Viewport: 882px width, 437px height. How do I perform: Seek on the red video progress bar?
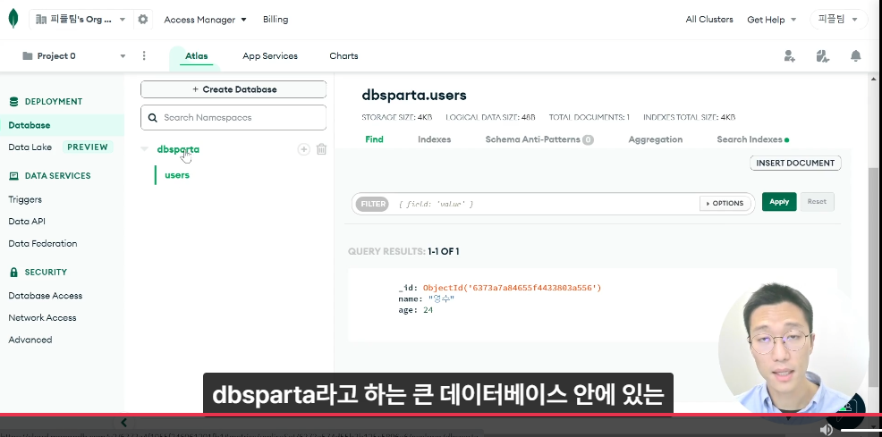[x=441, y=415]
